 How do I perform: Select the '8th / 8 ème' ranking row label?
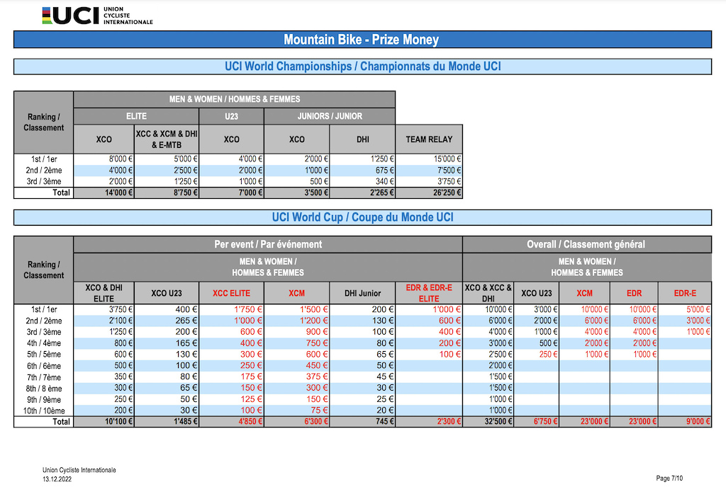coord(44,389)
